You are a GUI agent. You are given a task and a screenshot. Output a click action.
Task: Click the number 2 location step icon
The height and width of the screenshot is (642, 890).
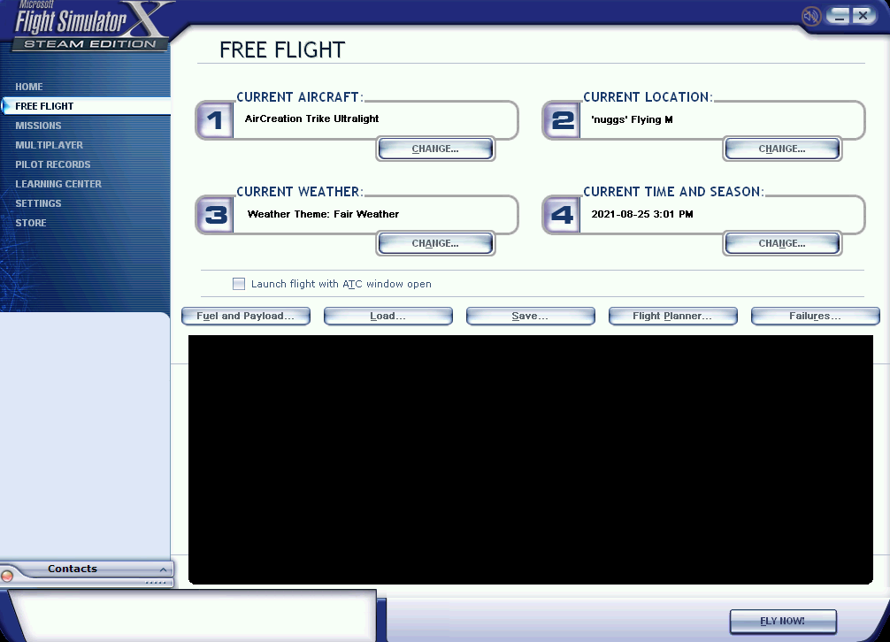tap(561, 120)
